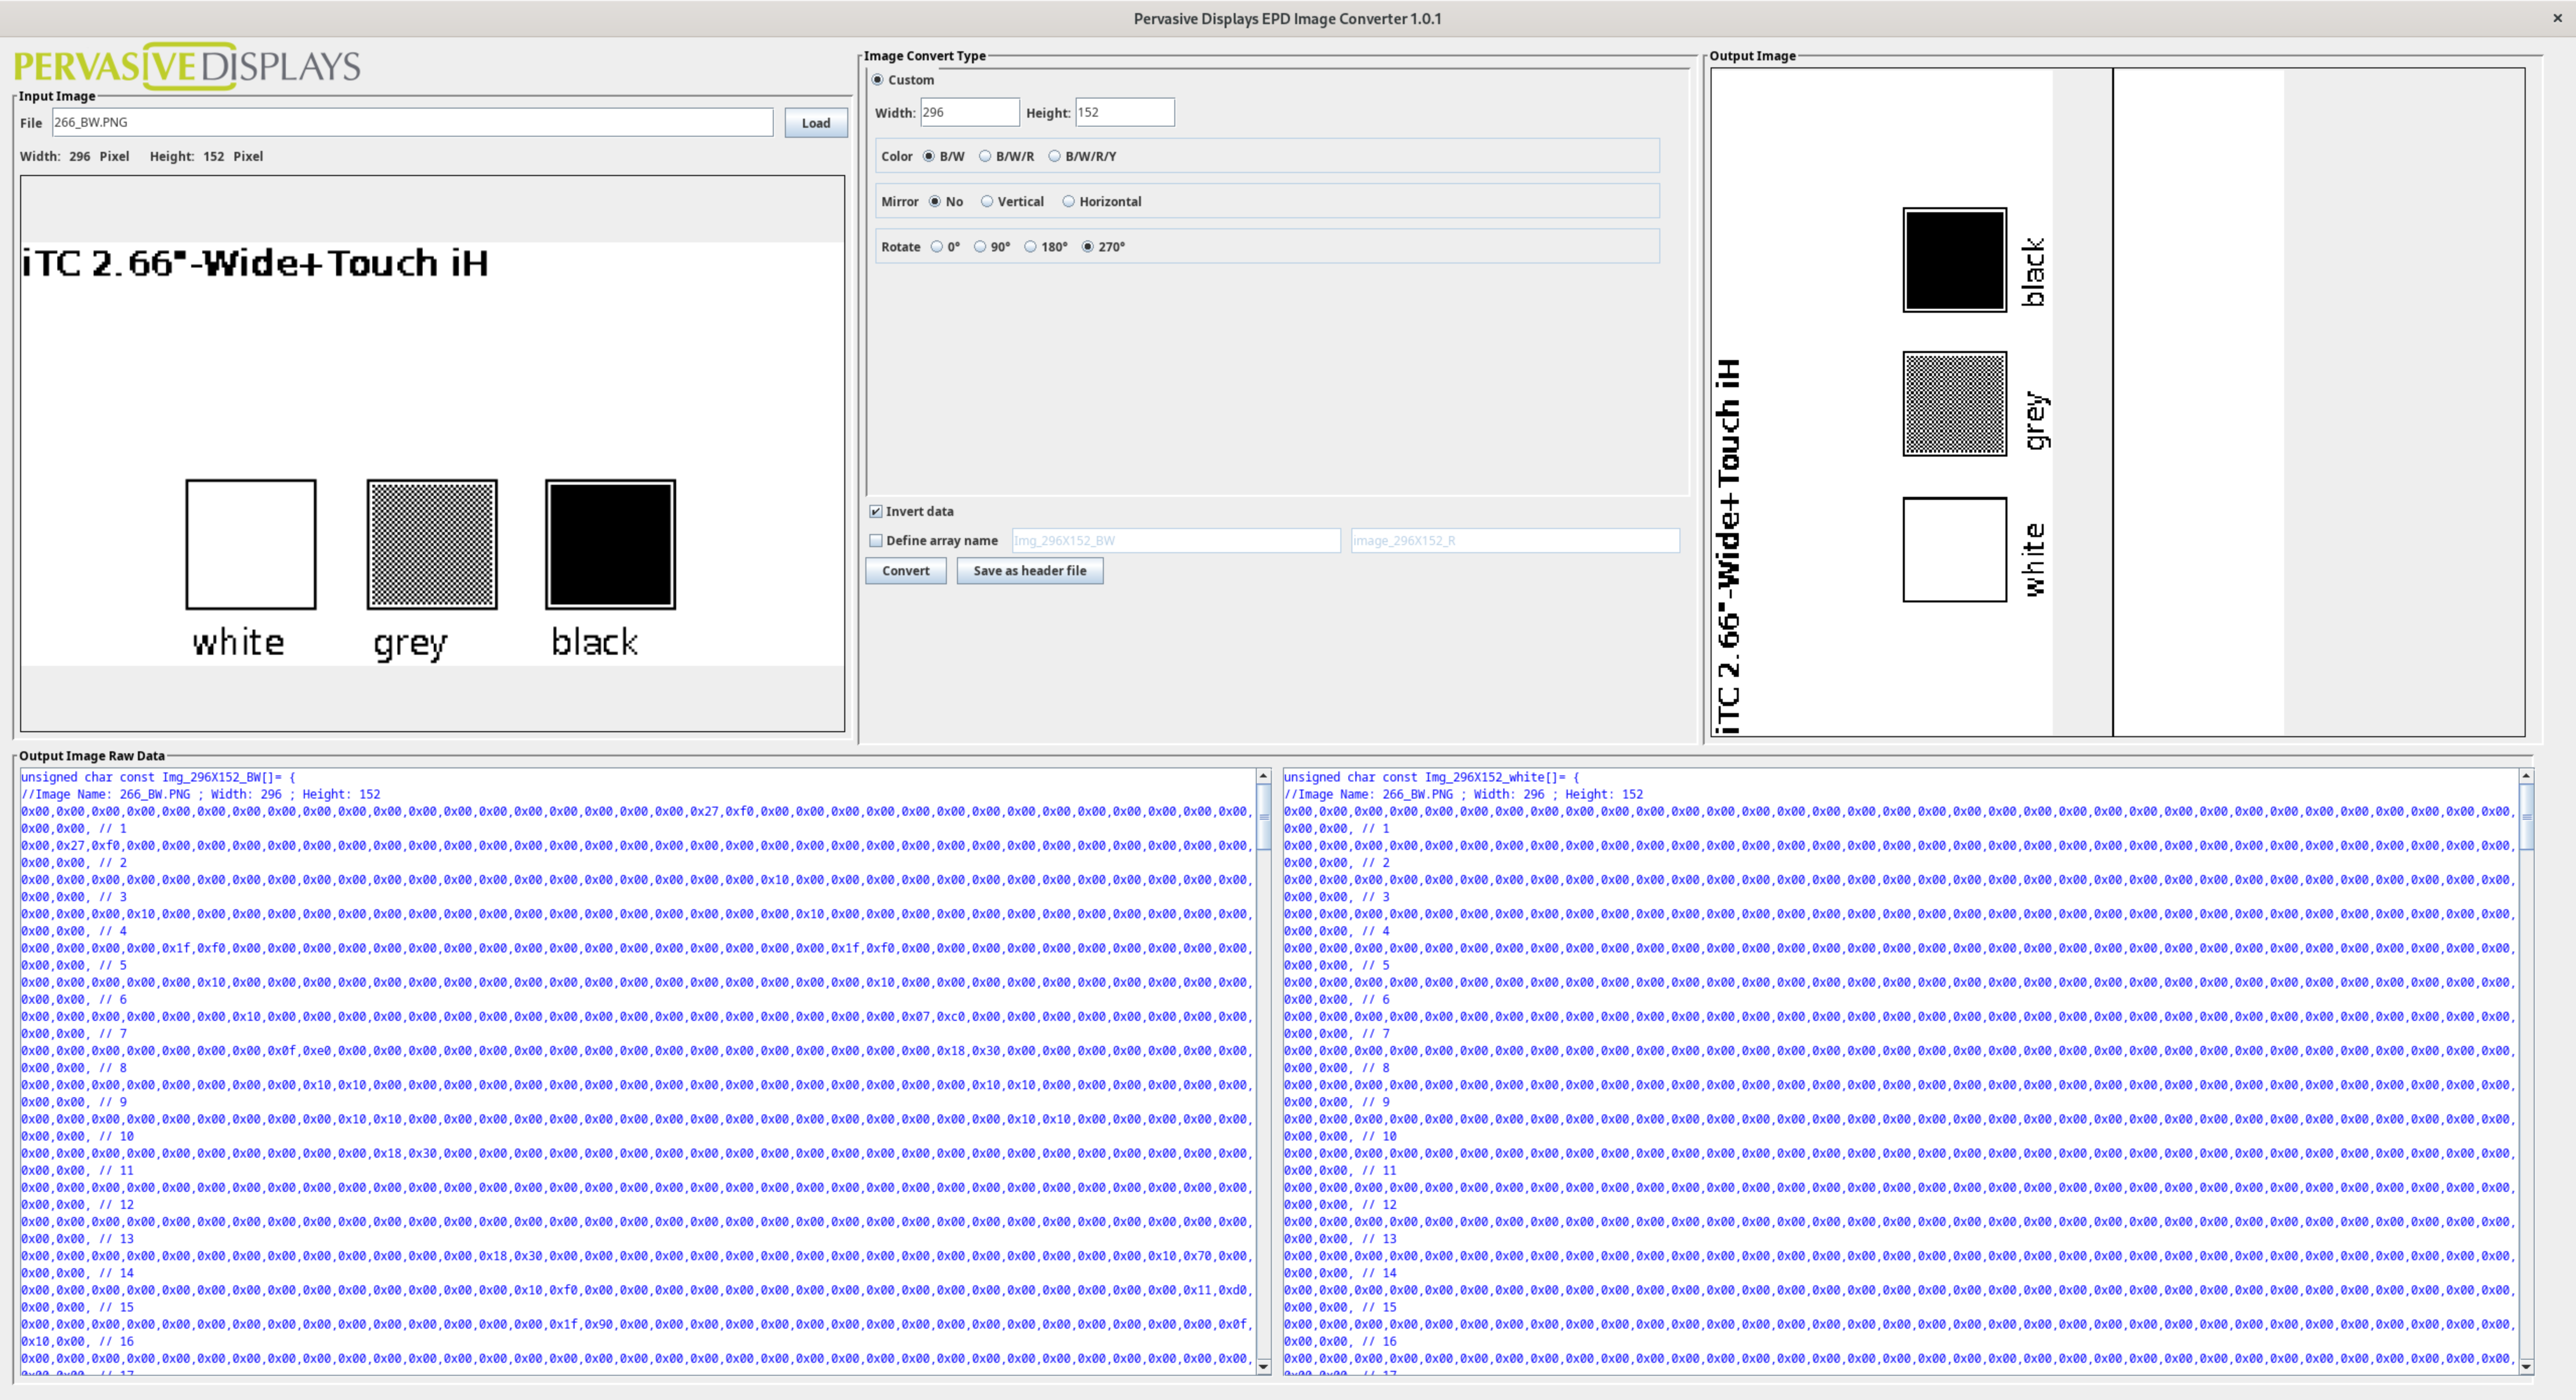This screenshot has height=1400, width=2576.
Task: Toggle the Invert data checkbox
Action: 876,510
